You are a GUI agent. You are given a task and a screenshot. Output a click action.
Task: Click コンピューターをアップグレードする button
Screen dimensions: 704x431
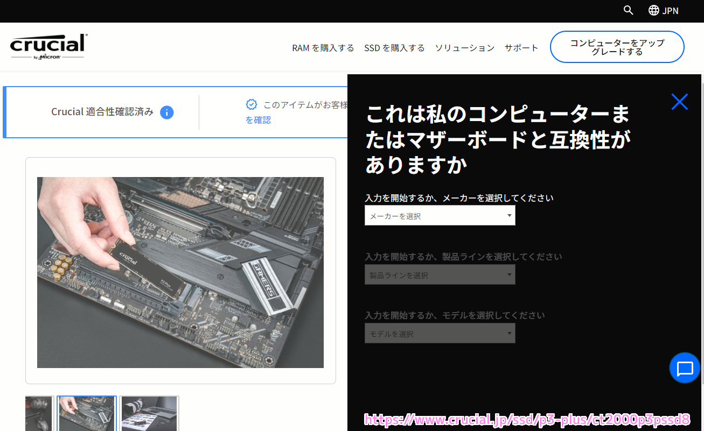coord(617,47)
